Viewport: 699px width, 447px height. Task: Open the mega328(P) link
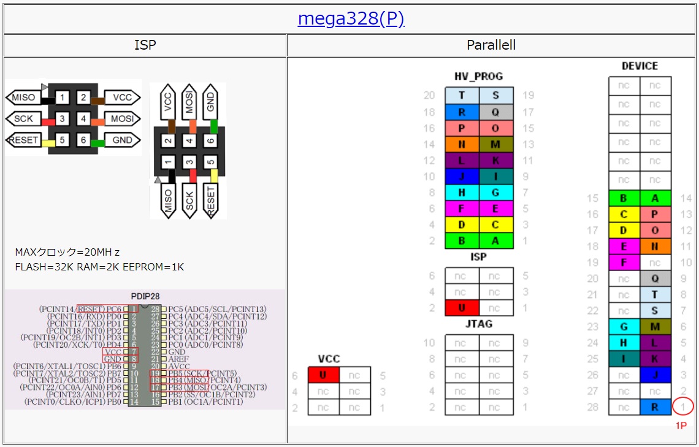pos(351,18)
